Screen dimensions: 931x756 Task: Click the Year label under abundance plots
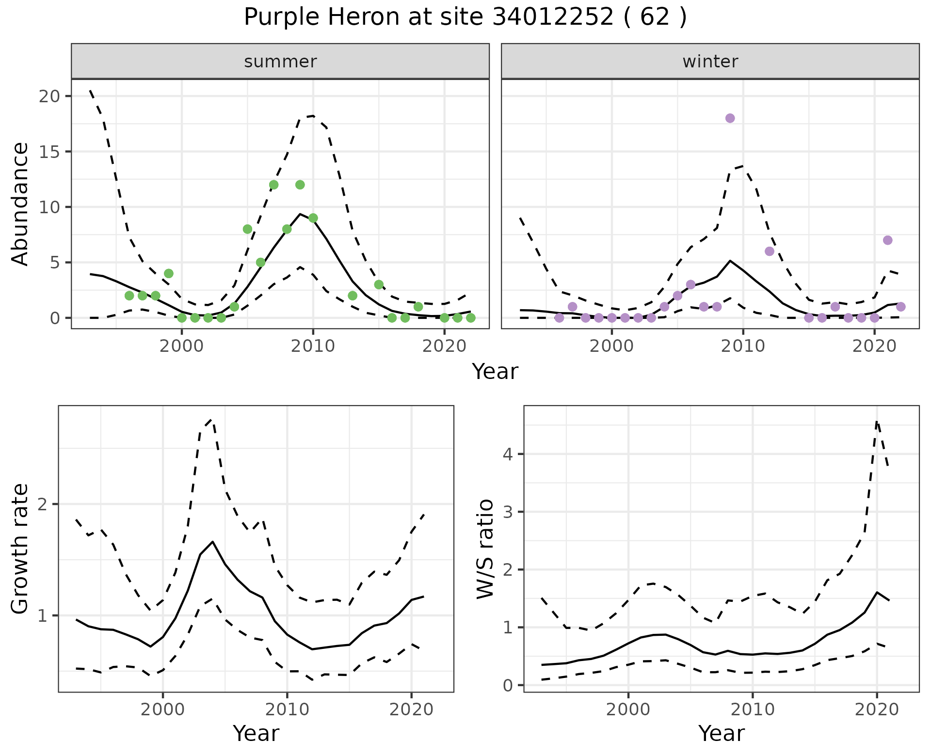click(495, 372)
